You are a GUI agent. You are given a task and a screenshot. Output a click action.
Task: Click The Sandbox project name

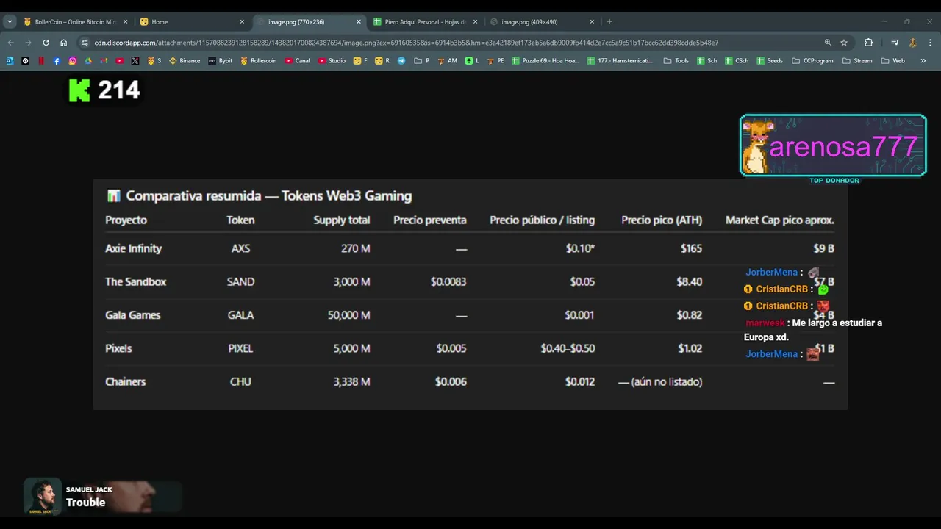135,281
